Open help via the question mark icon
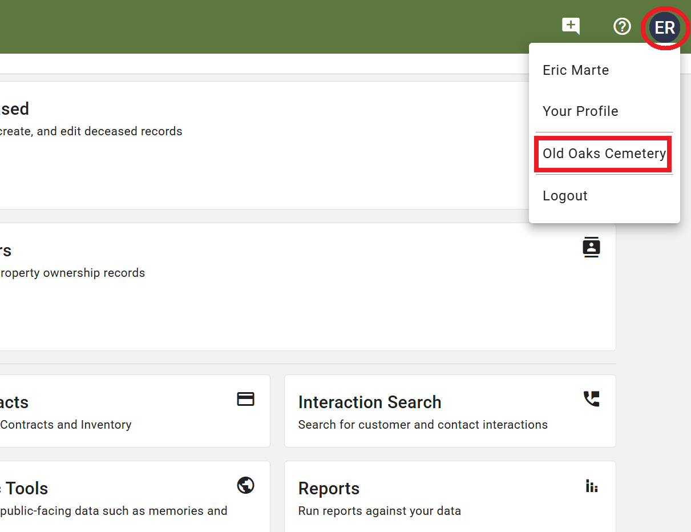691x532 pixels. point(621,26)
